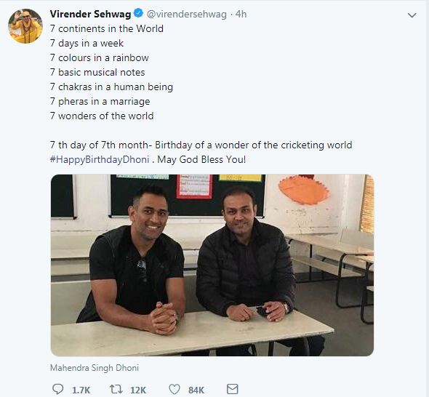Click the reply speech bubble icon
Screen dimensions: 429x397
pyautogui.click(x=57, y=389)
